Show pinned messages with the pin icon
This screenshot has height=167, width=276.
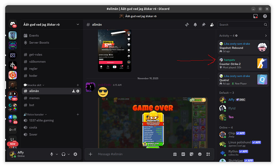204,25
